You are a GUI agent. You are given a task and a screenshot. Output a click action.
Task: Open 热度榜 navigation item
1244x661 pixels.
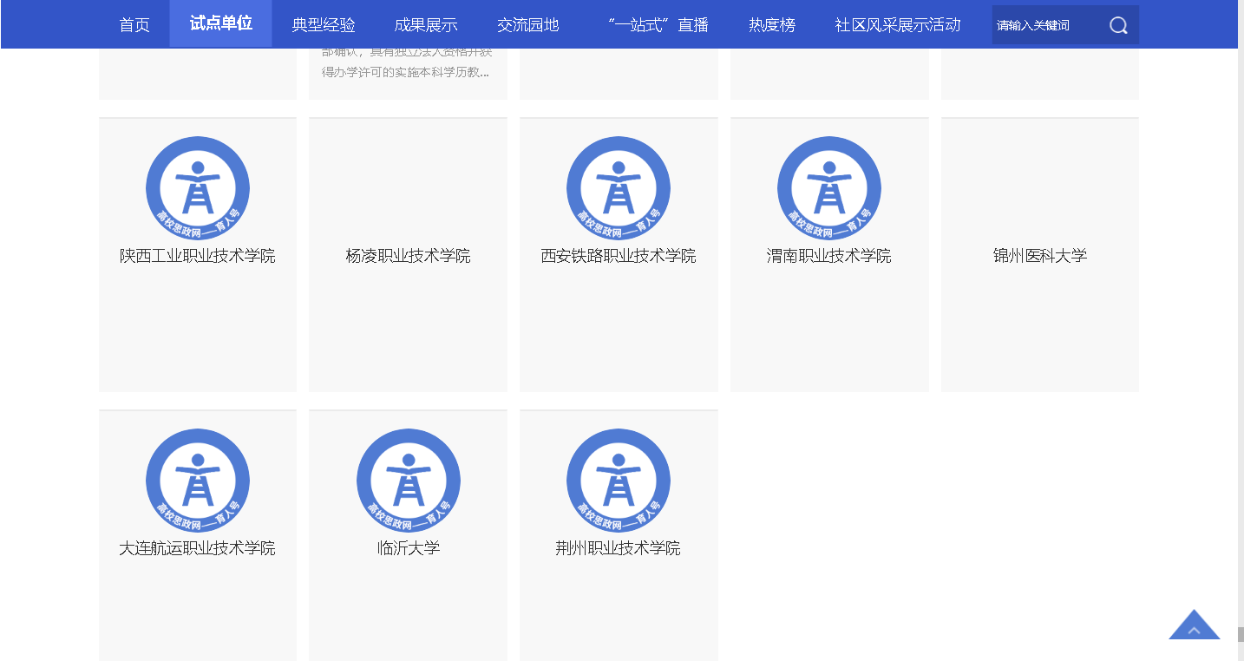(772, 25)
